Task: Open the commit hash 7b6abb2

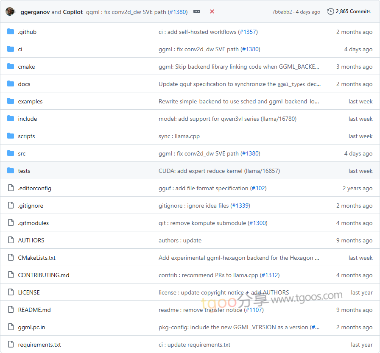Action: (x=282, y=12)
